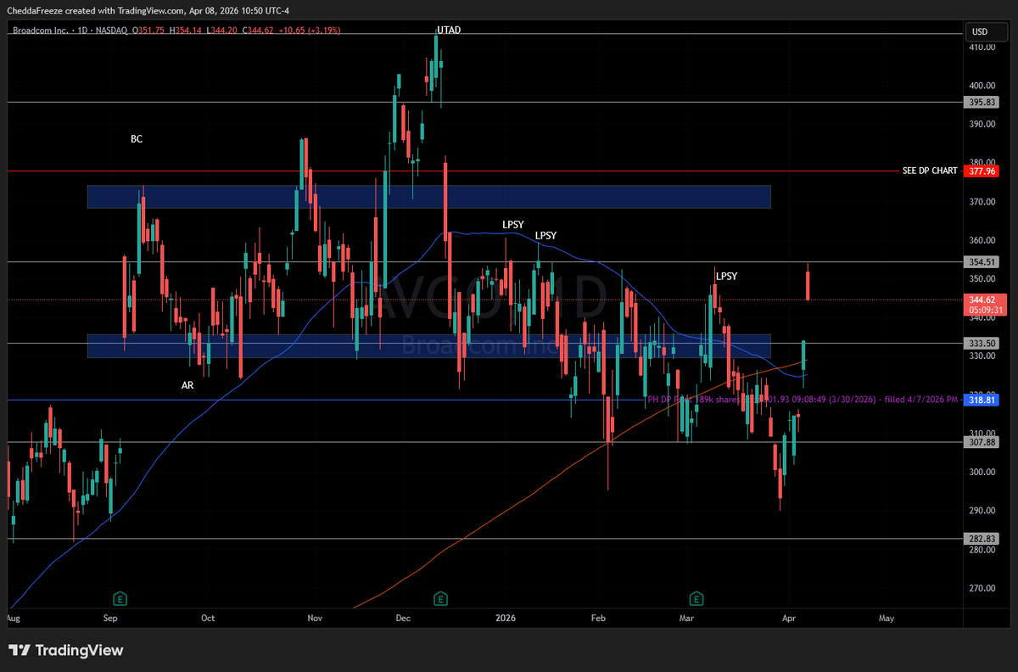Viewport: 1018px width, 672px height.
Task: Click the UTAD annotation label
Action: [449, 30]
